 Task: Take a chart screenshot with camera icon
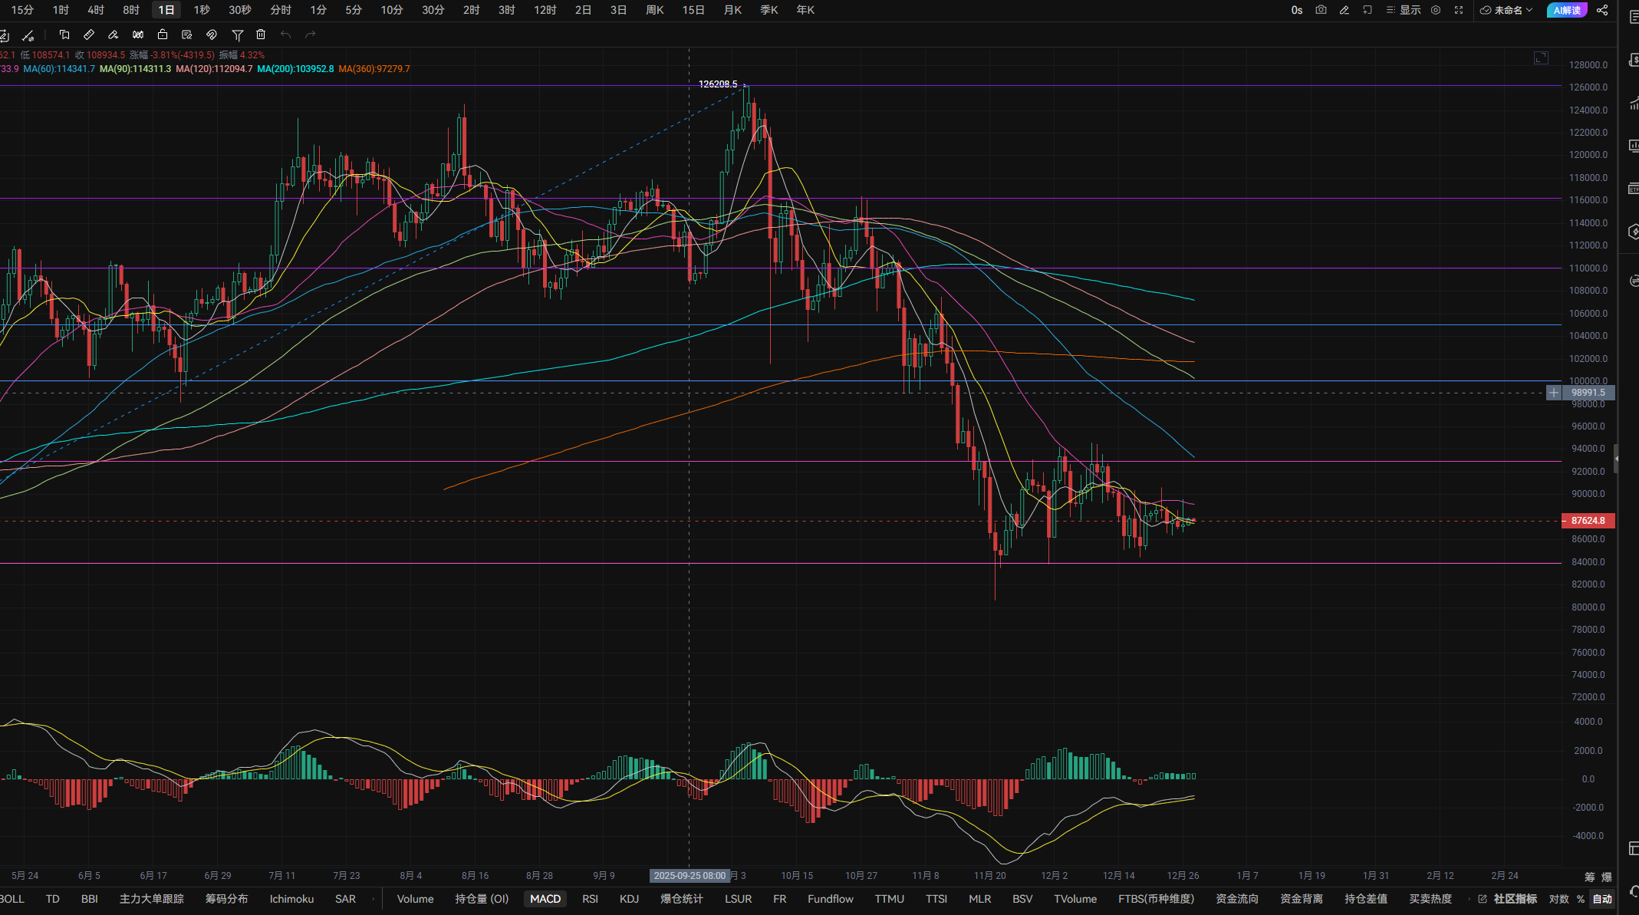tap(1321, 10)
